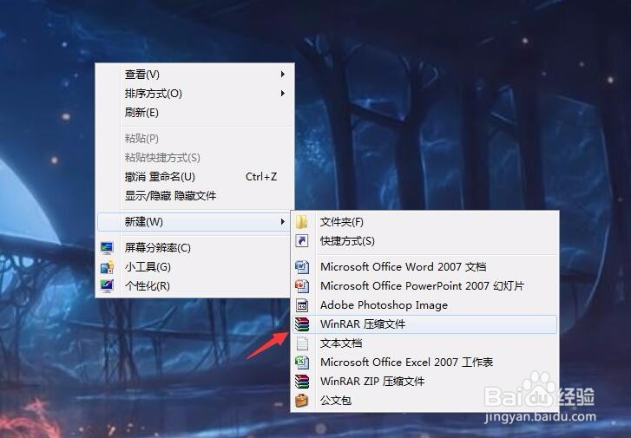Open the 小工具(G) entry

[x=194, y=266]
